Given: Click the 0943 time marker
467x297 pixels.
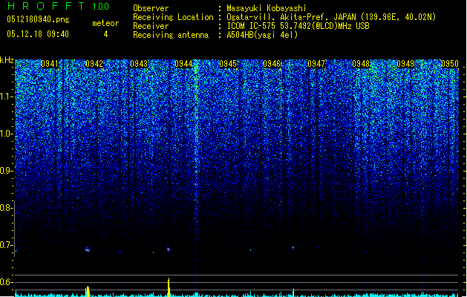Looking at the screenshot, I should [139, 64].
